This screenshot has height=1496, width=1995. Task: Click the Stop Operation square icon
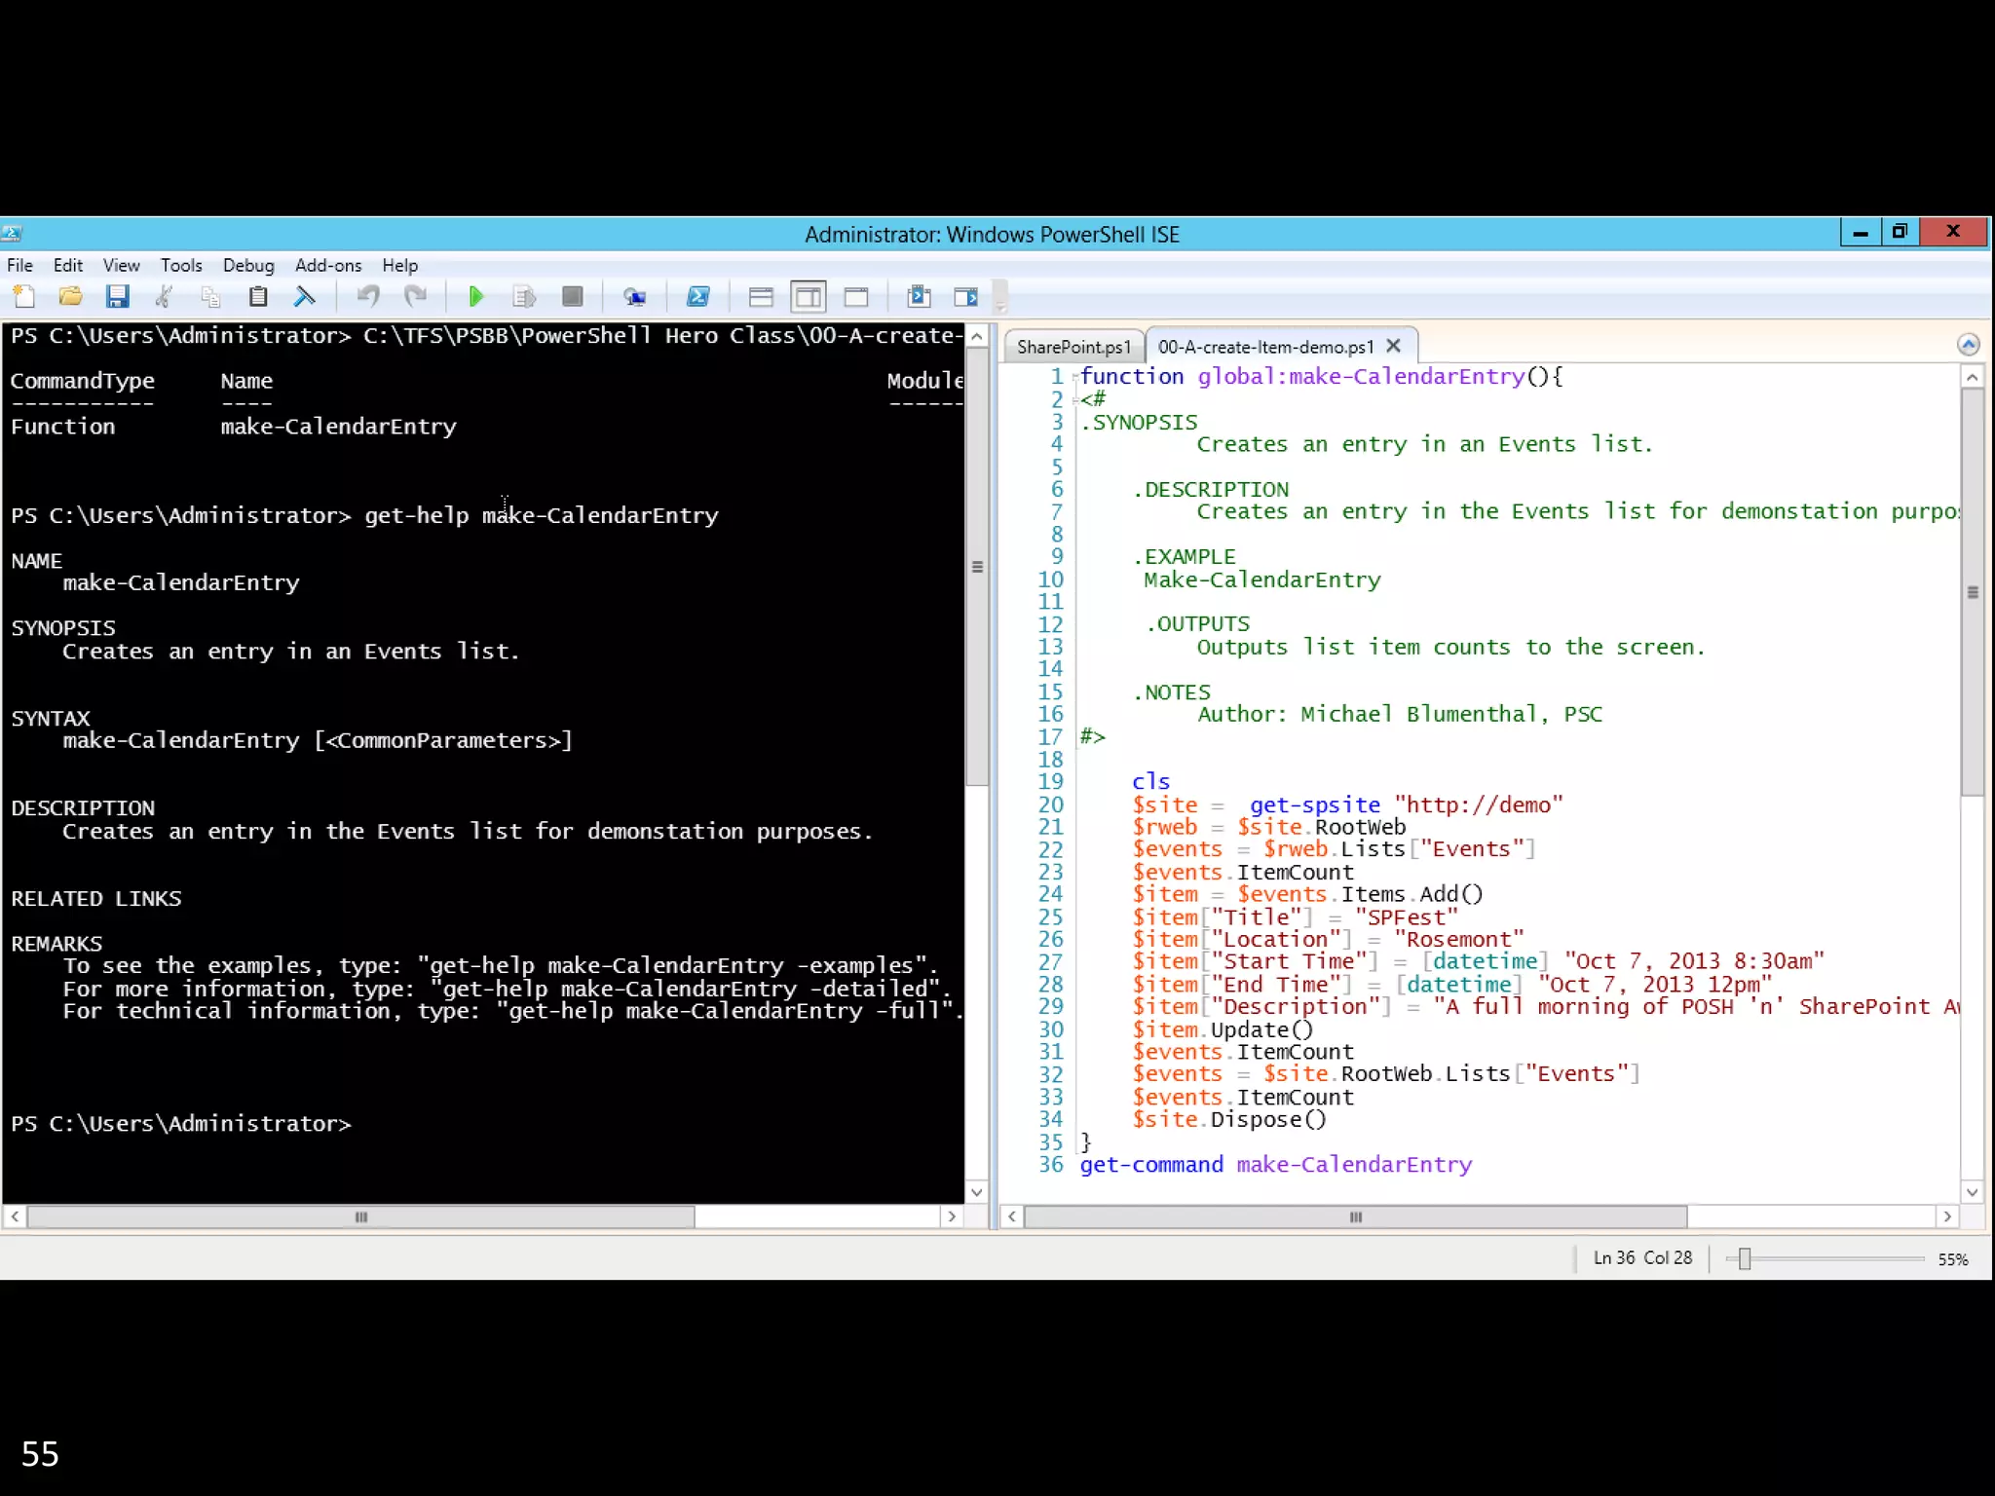[x=573, y=296]
